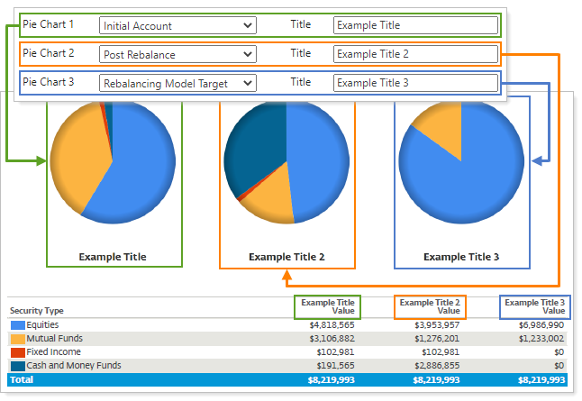The width and height of the screenshot is (582, 401).
Task: Click the Example Title 3 Value header
Action: point(534,306)
